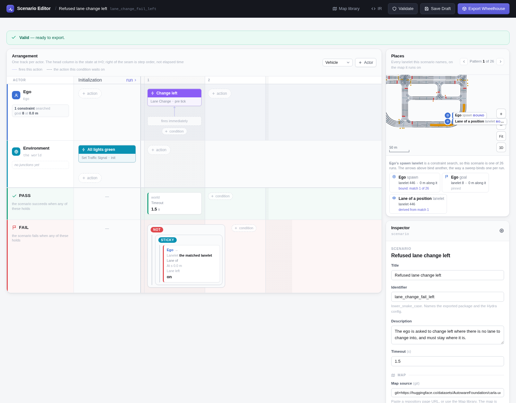Select the All lights green action card

[107, 154]
